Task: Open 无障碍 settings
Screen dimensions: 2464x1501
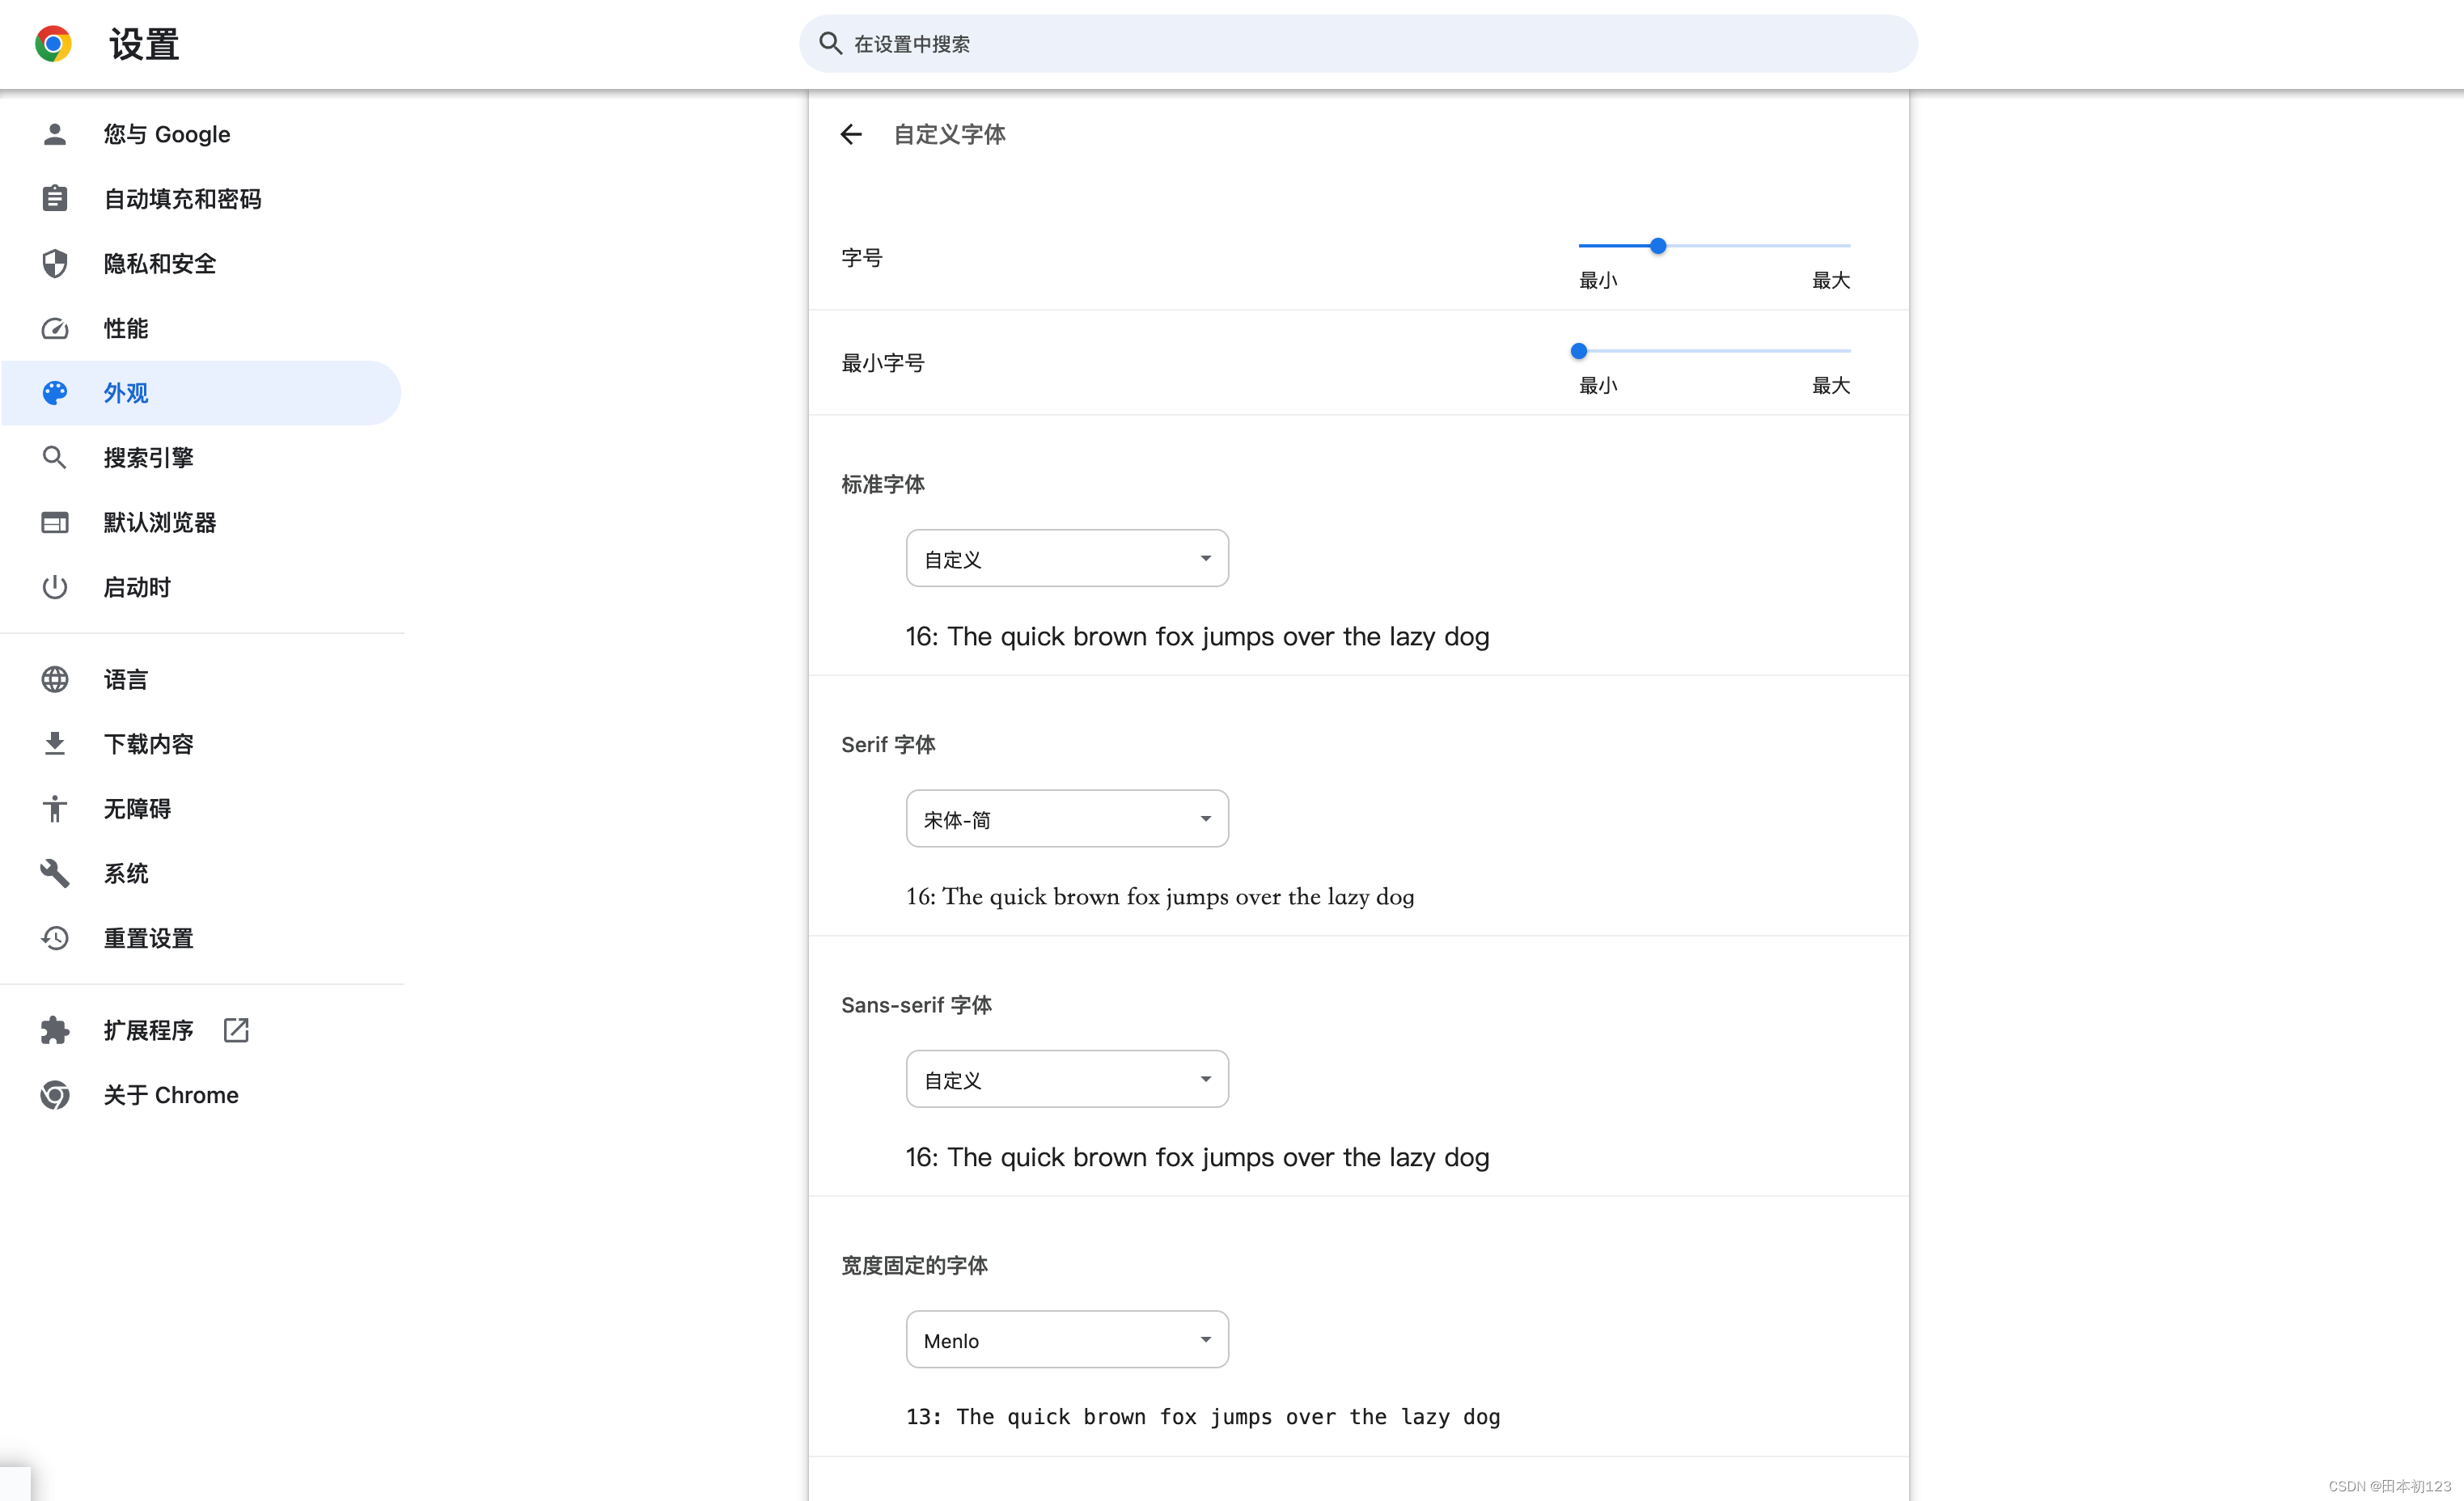Action: (202, 808)
